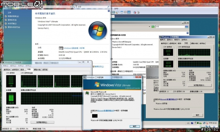Screen dimensions: 220x132
Task: Click the snapshot icon in VMware toolbar
Action: 114,12
